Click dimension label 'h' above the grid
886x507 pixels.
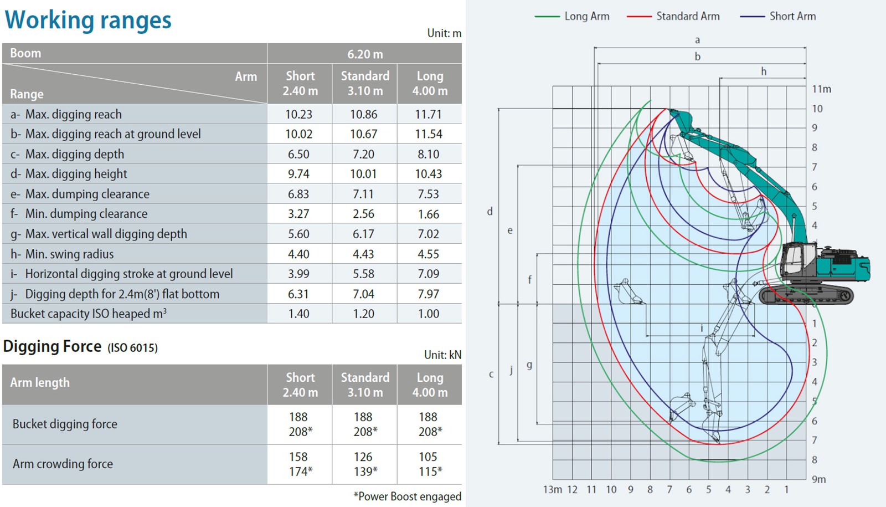[x=764, y=71]
